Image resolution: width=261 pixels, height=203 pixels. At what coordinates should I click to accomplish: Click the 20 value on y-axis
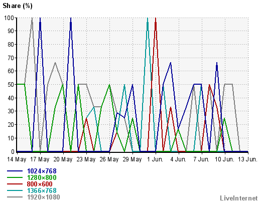11,125
